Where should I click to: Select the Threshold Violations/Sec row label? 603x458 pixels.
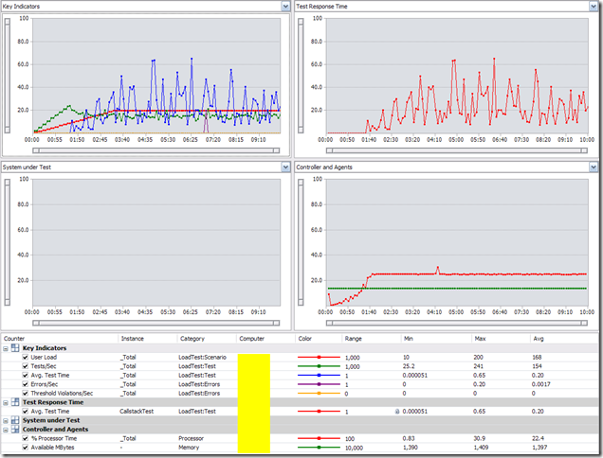click(62, 393)
